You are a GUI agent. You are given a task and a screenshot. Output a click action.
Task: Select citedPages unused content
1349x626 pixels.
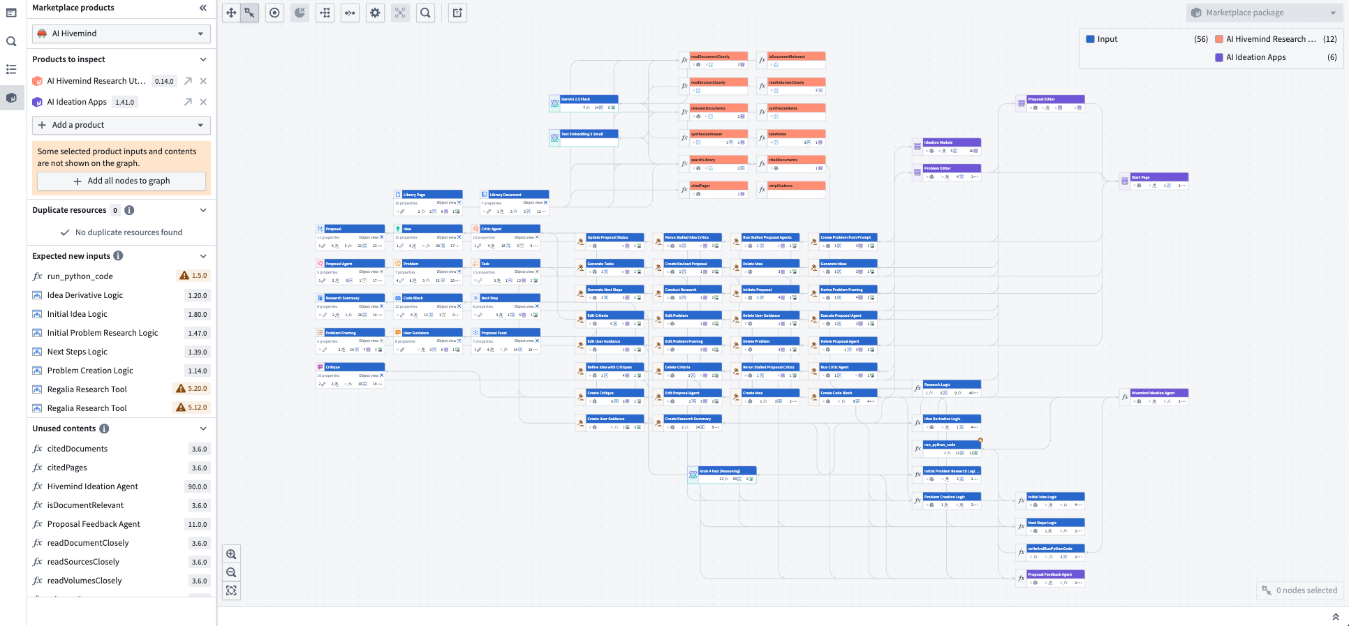pyautogui.click(x=121, y=468)
